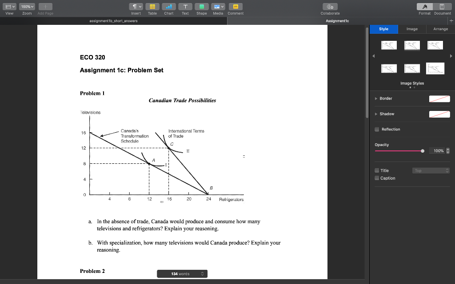Expand the Shadow section
The height and width of the screenshot is (284, 455).
click(x=375, y=114)
